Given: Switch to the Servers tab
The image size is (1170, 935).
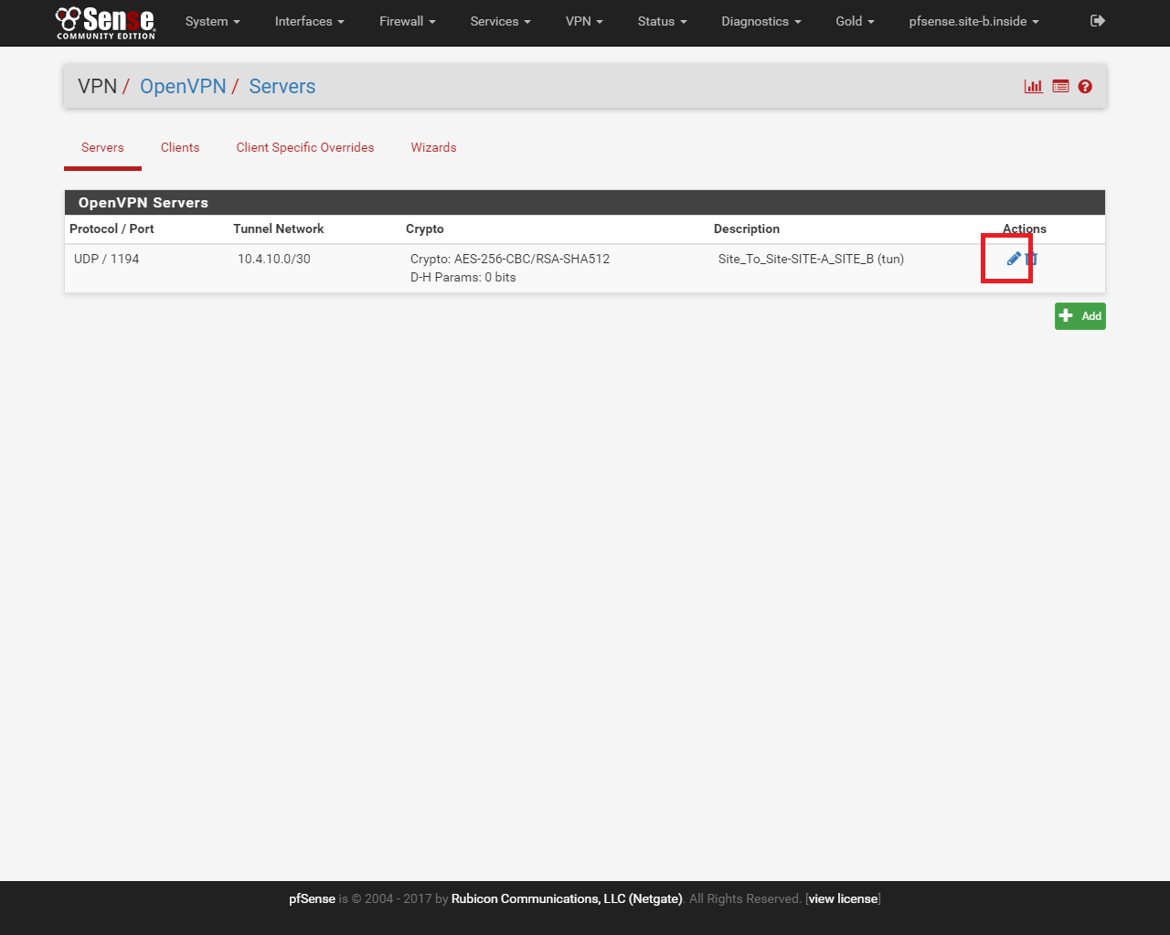Looking at the screenshot, I should 102,147.
